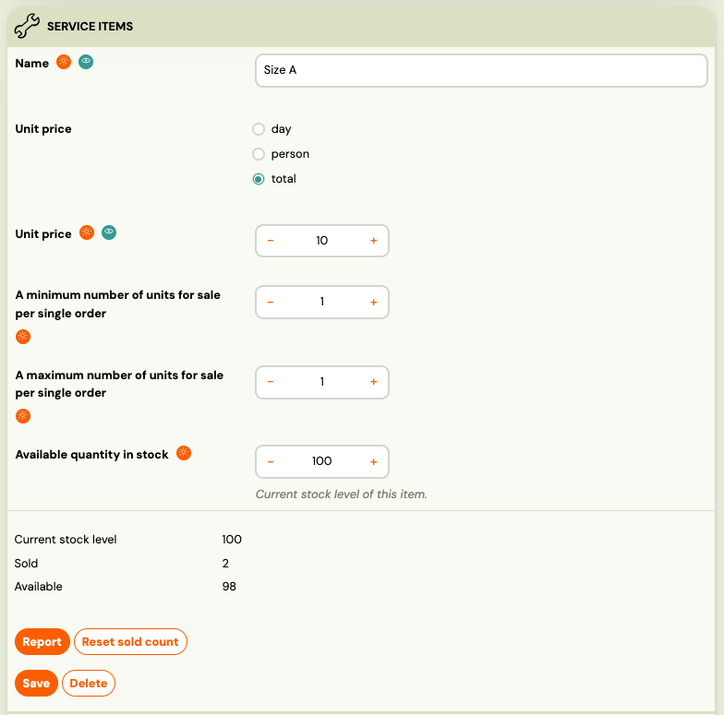Click the teal eye icon beside Name

tap(86, 62)
